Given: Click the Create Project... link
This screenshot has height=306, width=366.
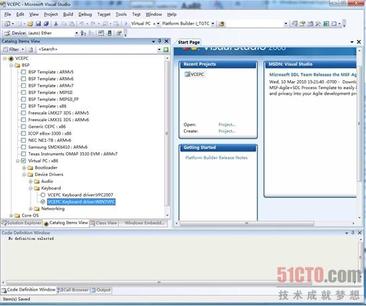Looking at the screenshot, I should (x=227, y=131).
